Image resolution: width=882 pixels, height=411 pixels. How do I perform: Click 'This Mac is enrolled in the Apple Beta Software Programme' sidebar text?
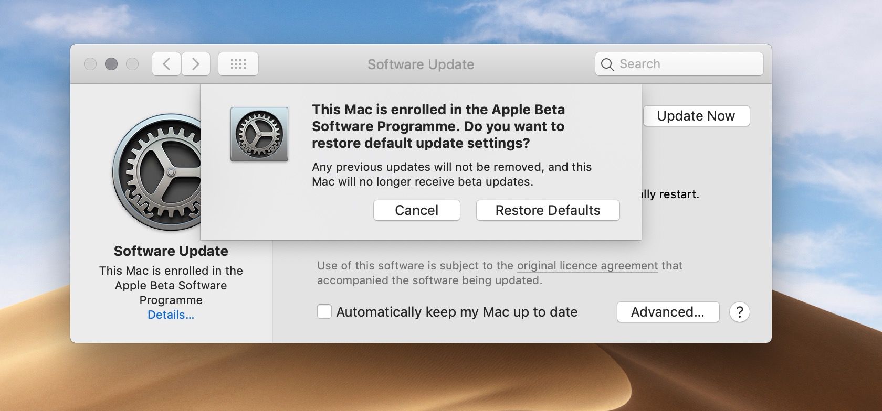click(171, 285)
